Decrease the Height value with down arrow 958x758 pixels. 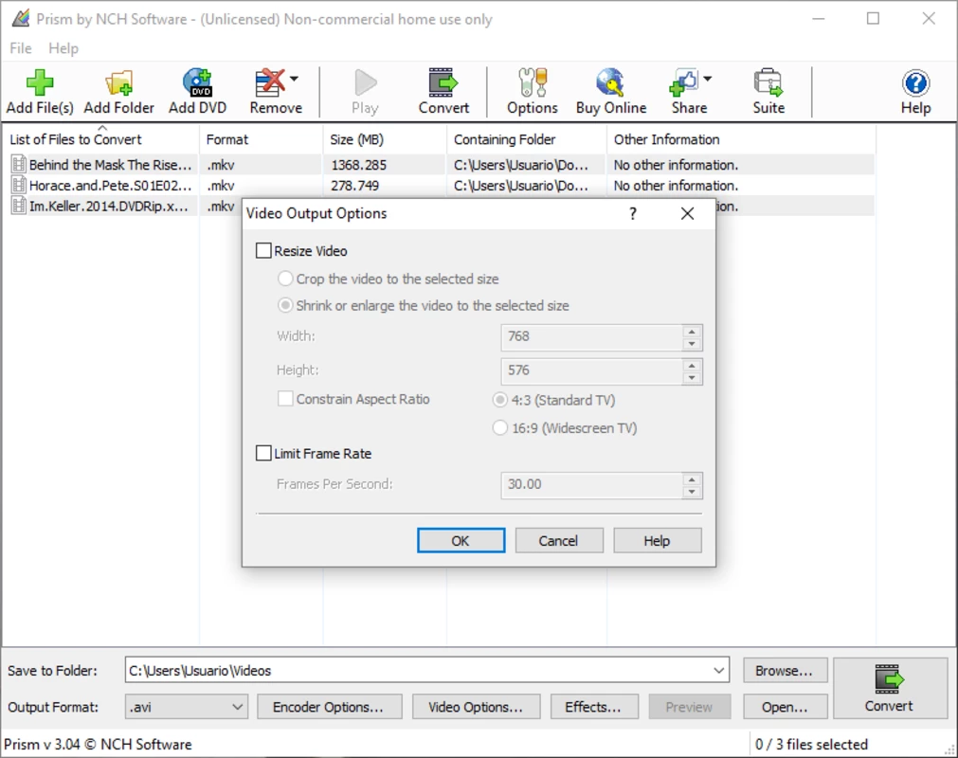coord(692,377)
